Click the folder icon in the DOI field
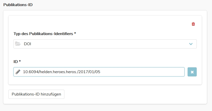Image resolution: width=212 pixels, height=111 pixels. [18, 44]
